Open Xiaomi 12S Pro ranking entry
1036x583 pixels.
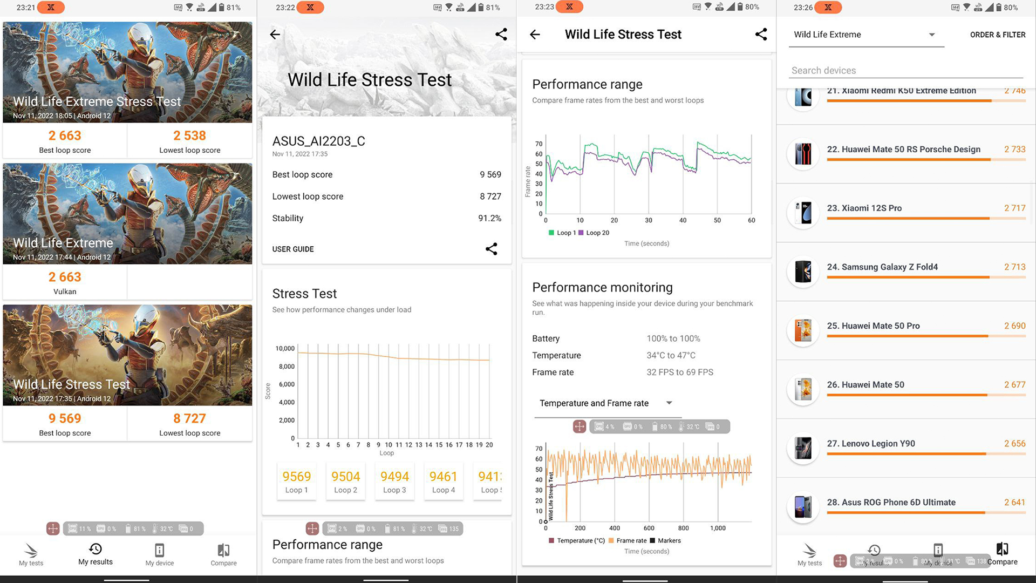pyautogui.click(x=906, y=213)
